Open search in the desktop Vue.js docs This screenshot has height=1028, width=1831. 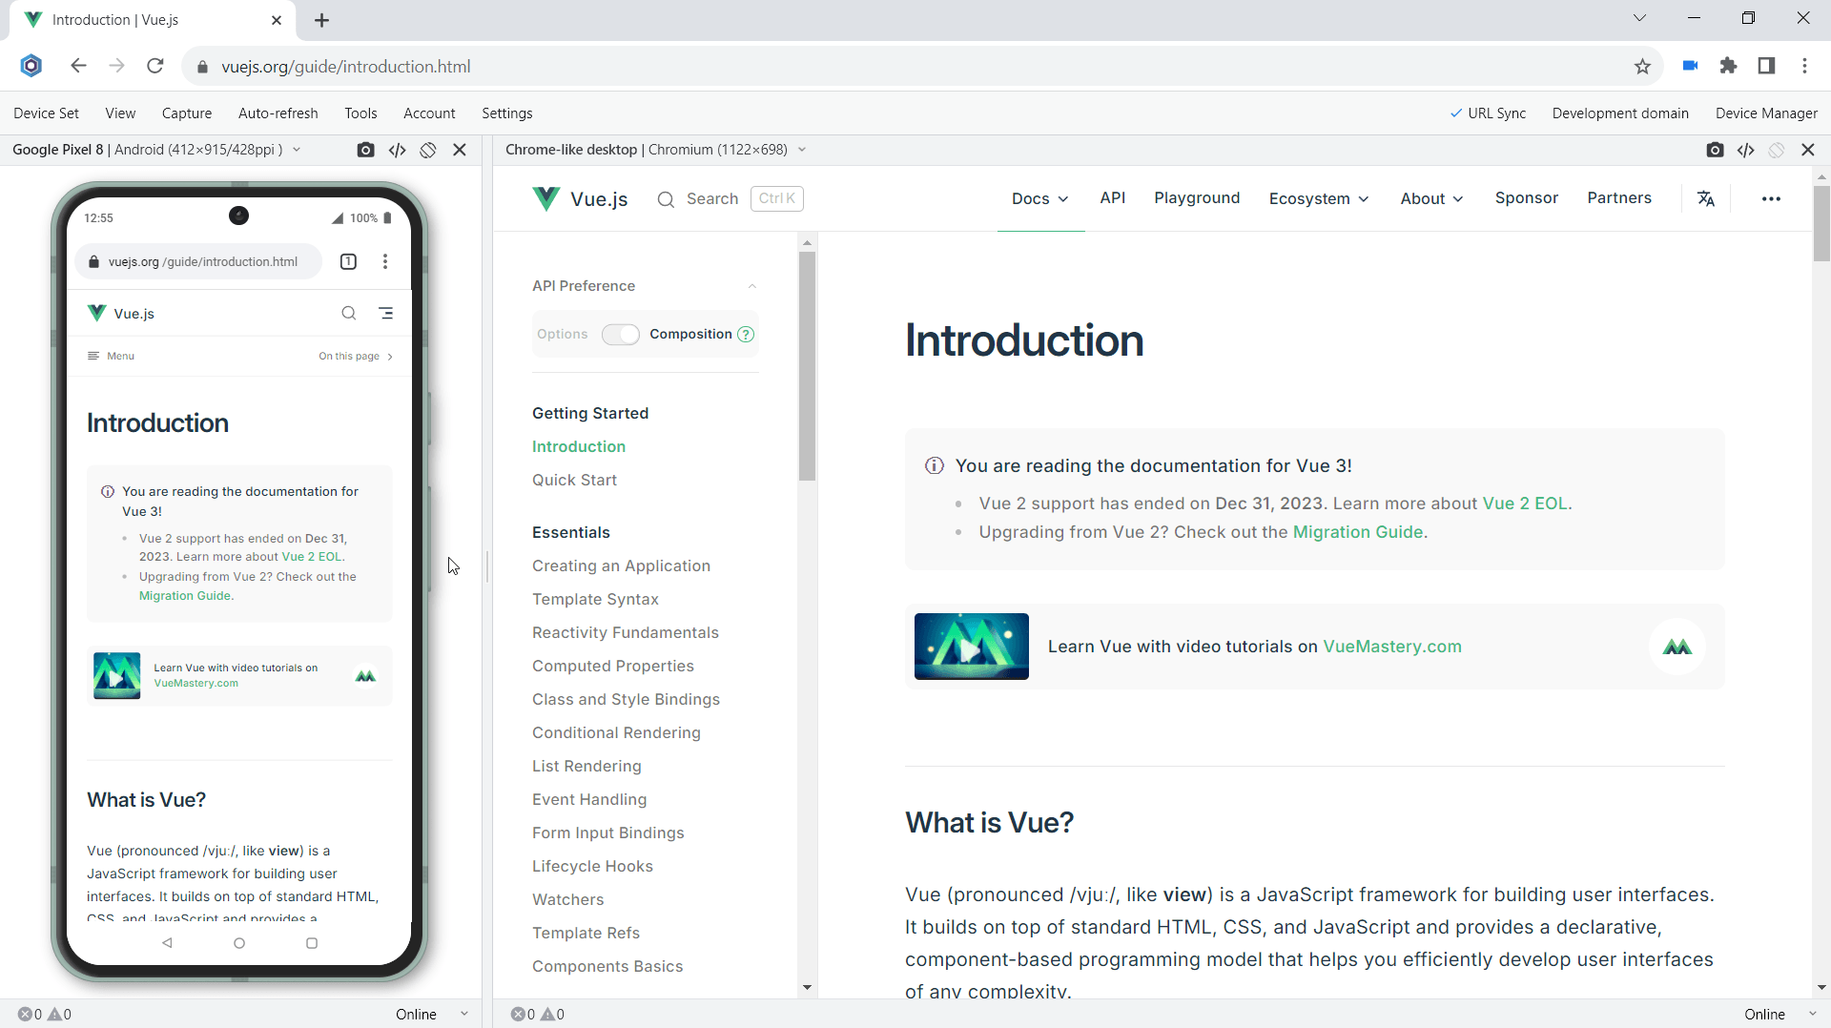tap(712, 198)
